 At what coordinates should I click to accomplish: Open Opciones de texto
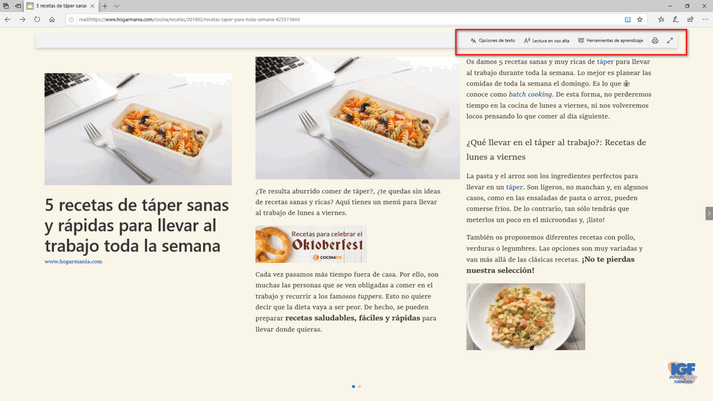tap(492, 41)
